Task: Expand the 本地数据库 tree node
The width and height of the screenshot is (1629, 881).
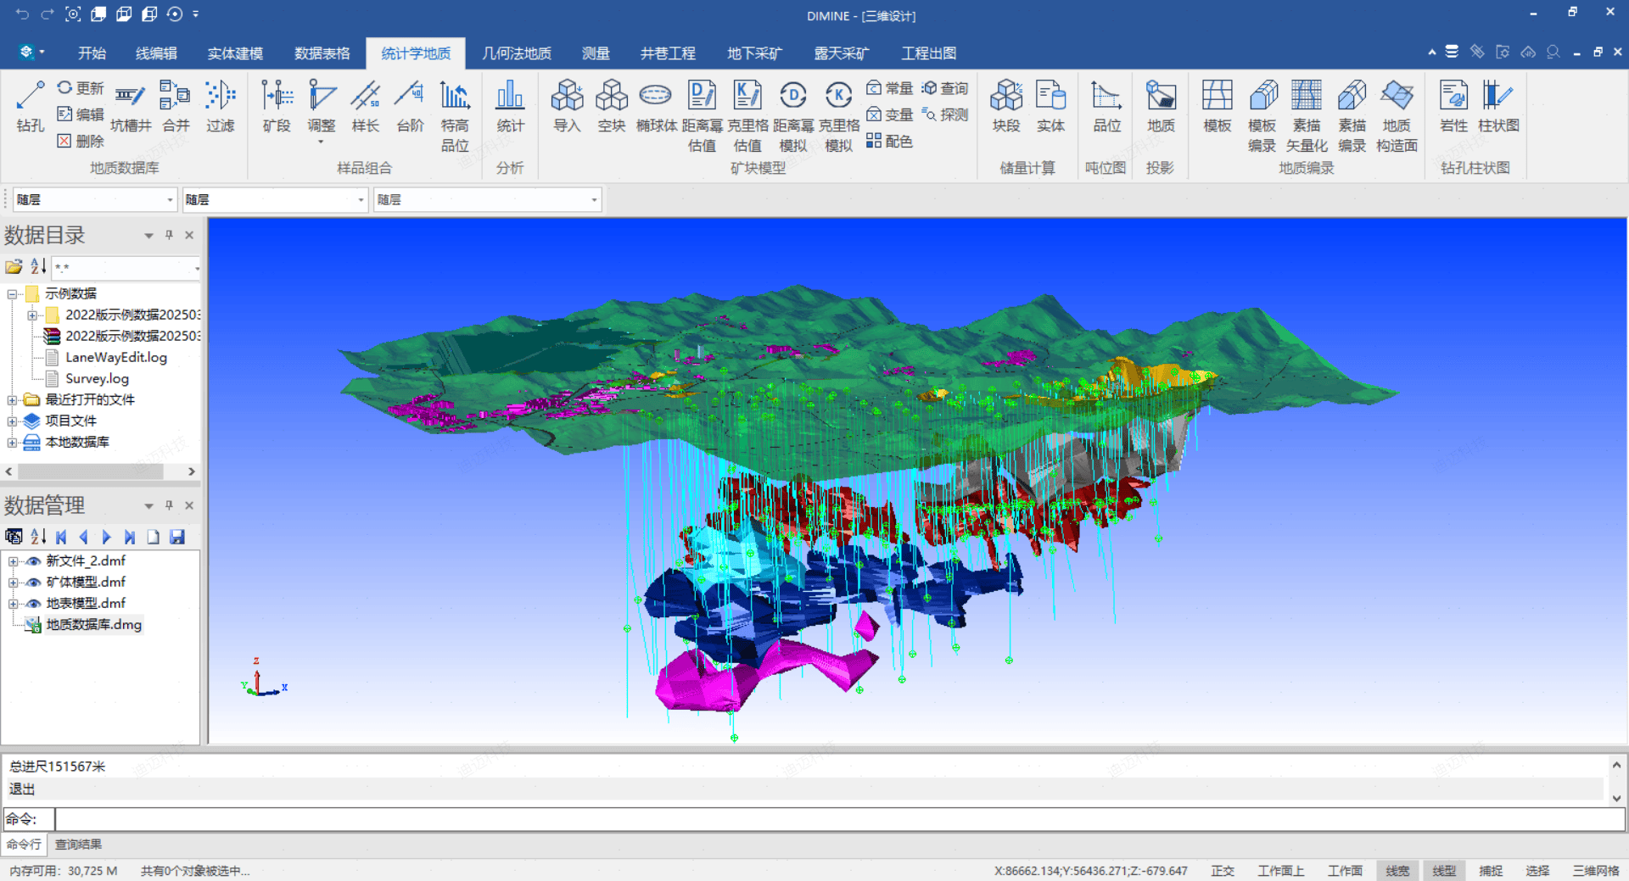Action: click(x=12, y=443)
